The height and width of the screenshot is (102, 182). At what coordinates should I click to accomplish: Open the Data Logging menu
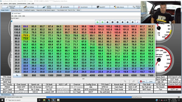(13, 4)
